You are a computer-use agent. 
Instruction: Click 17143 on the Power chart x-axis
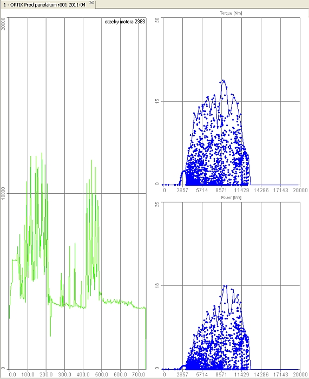pos(280,375)
